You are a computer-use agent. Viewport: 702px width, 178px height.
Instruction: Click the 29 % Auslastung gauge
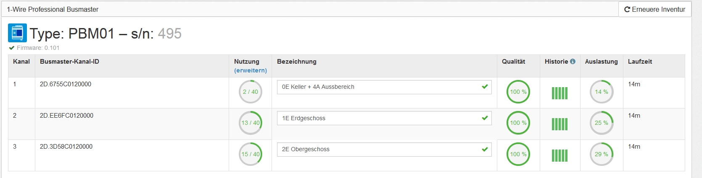tap(602, 154)
